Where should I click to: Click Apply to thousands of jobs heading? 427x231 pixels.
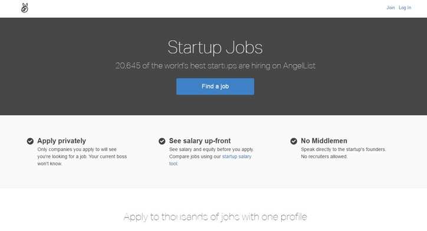pyautogui.click(x=215, y=217)
